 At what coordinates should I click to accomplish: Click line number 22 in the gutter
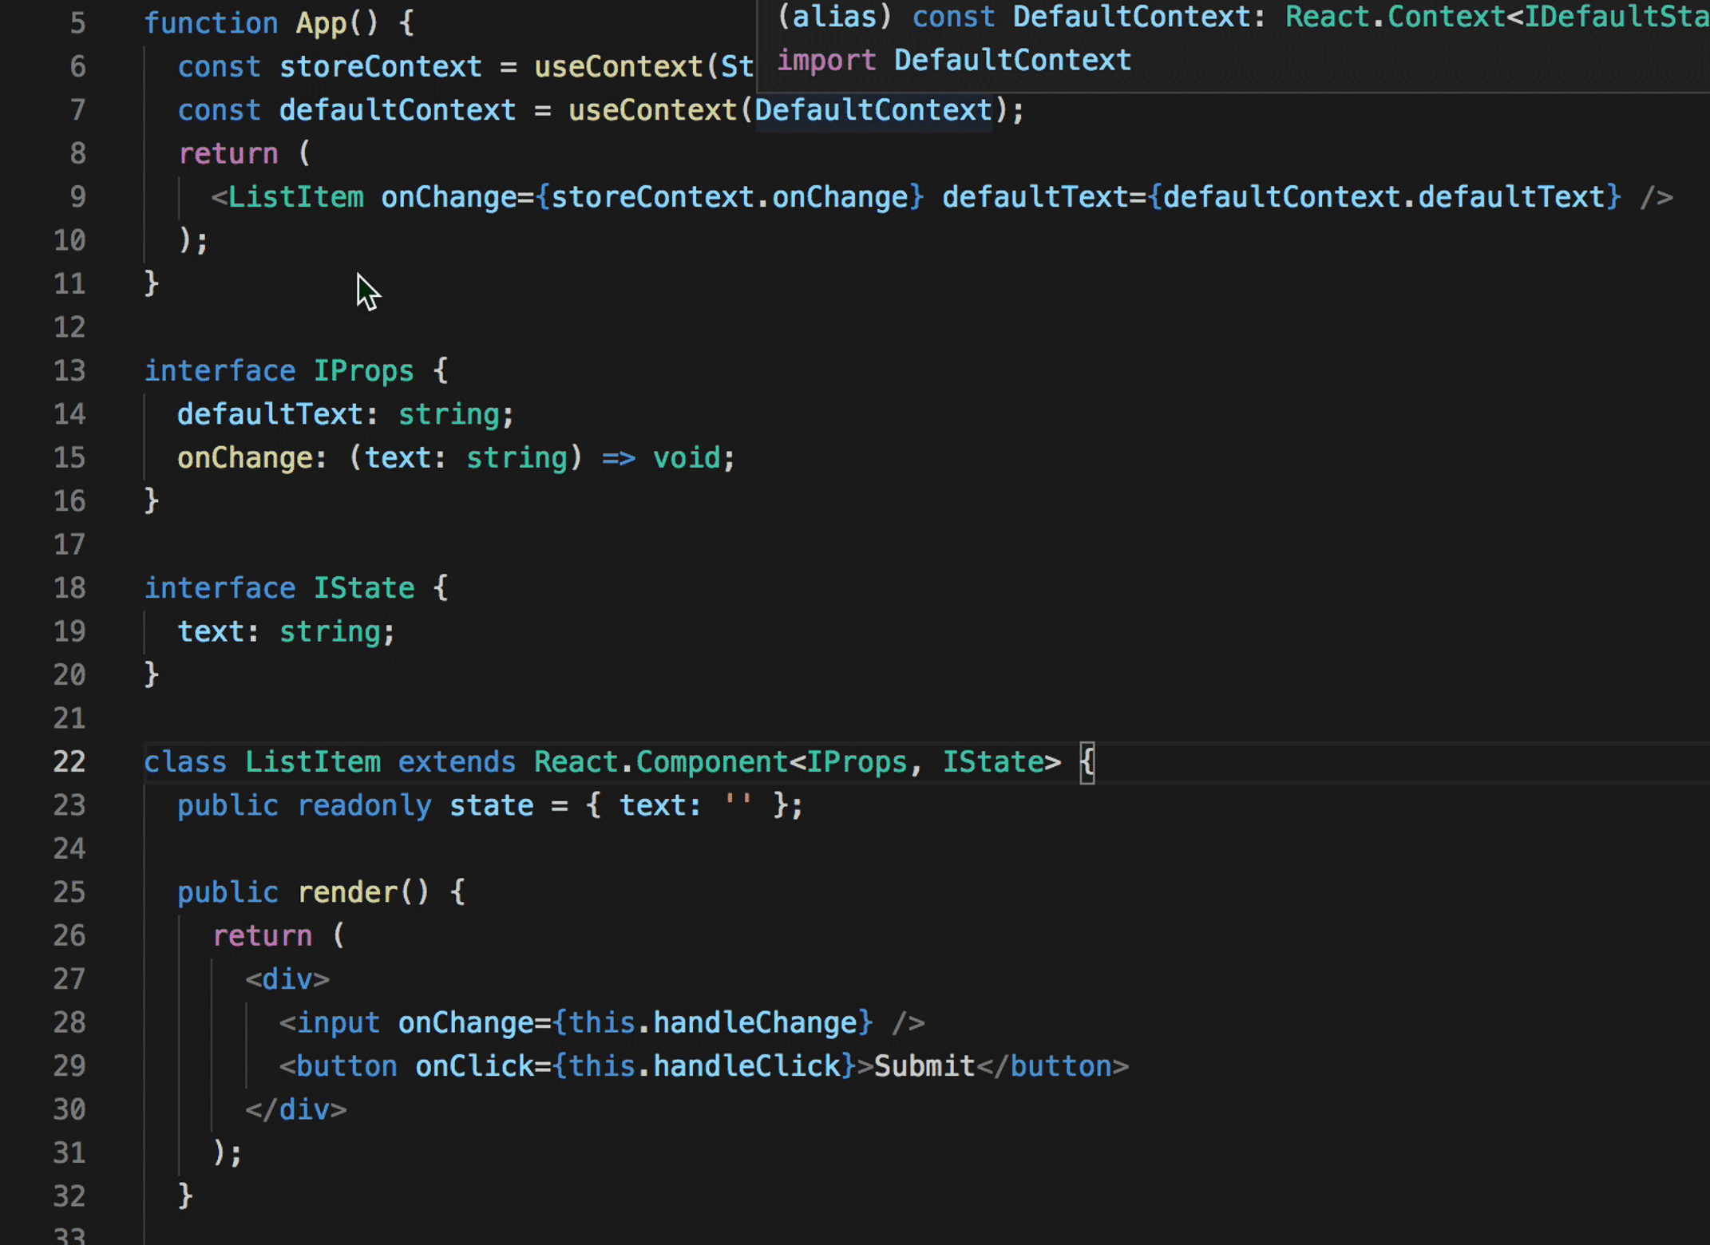(x=69, y=762)
